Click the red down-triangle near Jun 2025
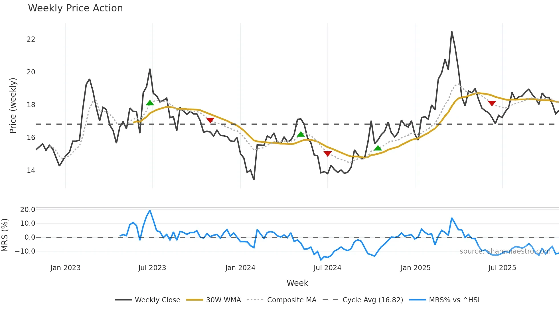Image resolution: width=559 pixels, height=314 pixels. (x=492, y=103)
